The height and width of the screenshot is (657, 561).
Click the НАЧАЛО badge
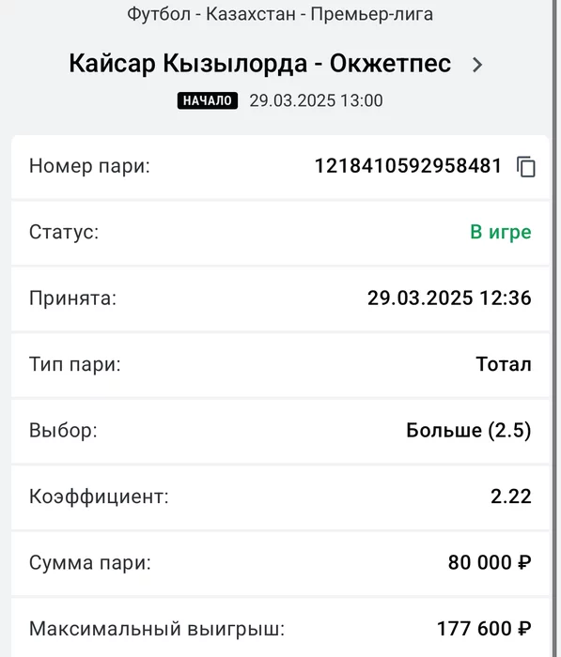208,100
